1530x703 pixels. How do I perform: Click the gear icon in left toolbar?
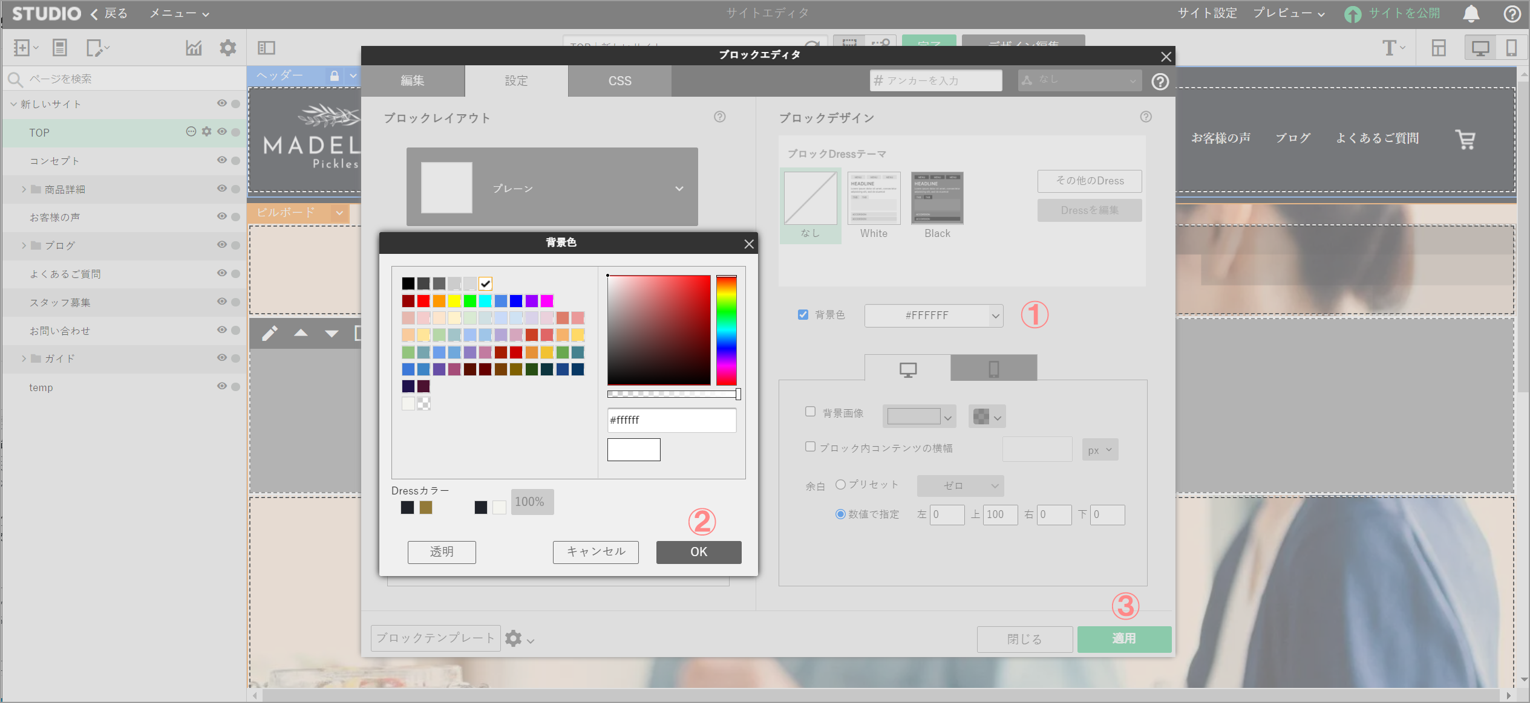tap(227, 48)
